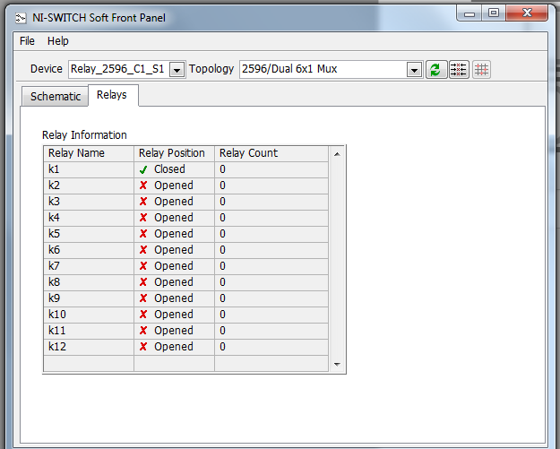Click the Relay_2596_C1_S1 device field
The height and width of the screenshot is (449, 560).
(119, 69)
